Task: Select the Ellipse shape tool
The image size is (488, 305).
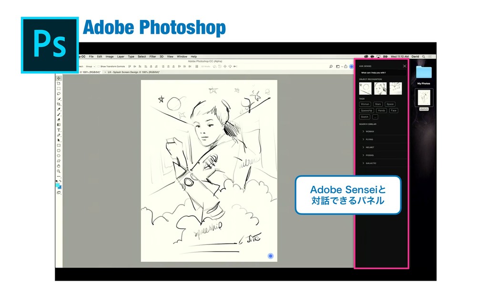Action: 59,156
